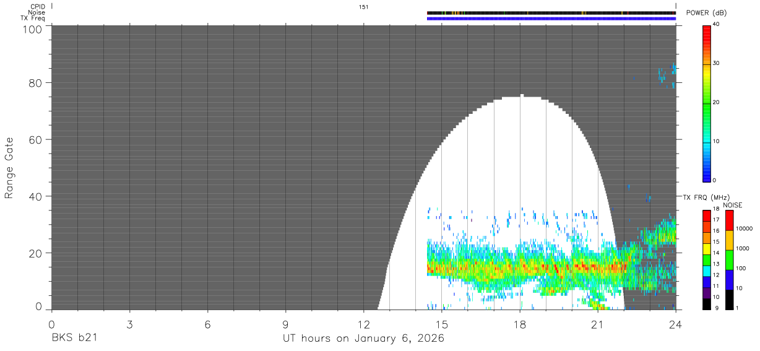The height and width of the screenshot is (351, 760).
Task: Click the Range Gate axis label
Action: pyautogui.click(x=9, y=167)
